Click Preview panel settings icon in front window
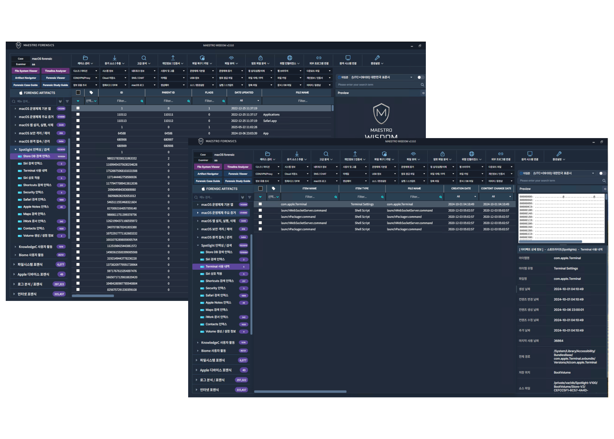This screenshot has height=439, width=614. click(x=605, y=189)
